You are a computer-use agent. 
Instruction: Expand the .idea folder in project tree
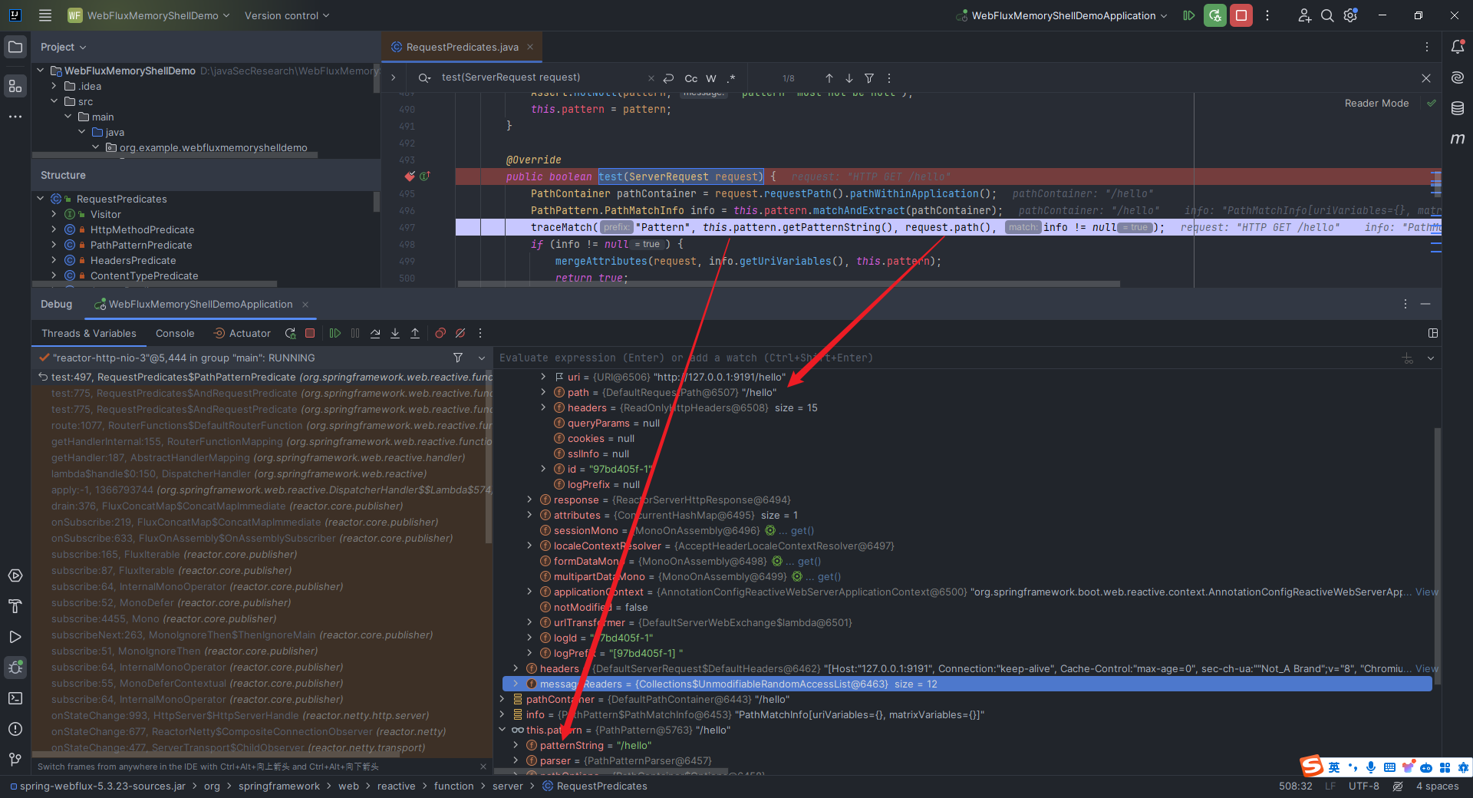point(54,86)
